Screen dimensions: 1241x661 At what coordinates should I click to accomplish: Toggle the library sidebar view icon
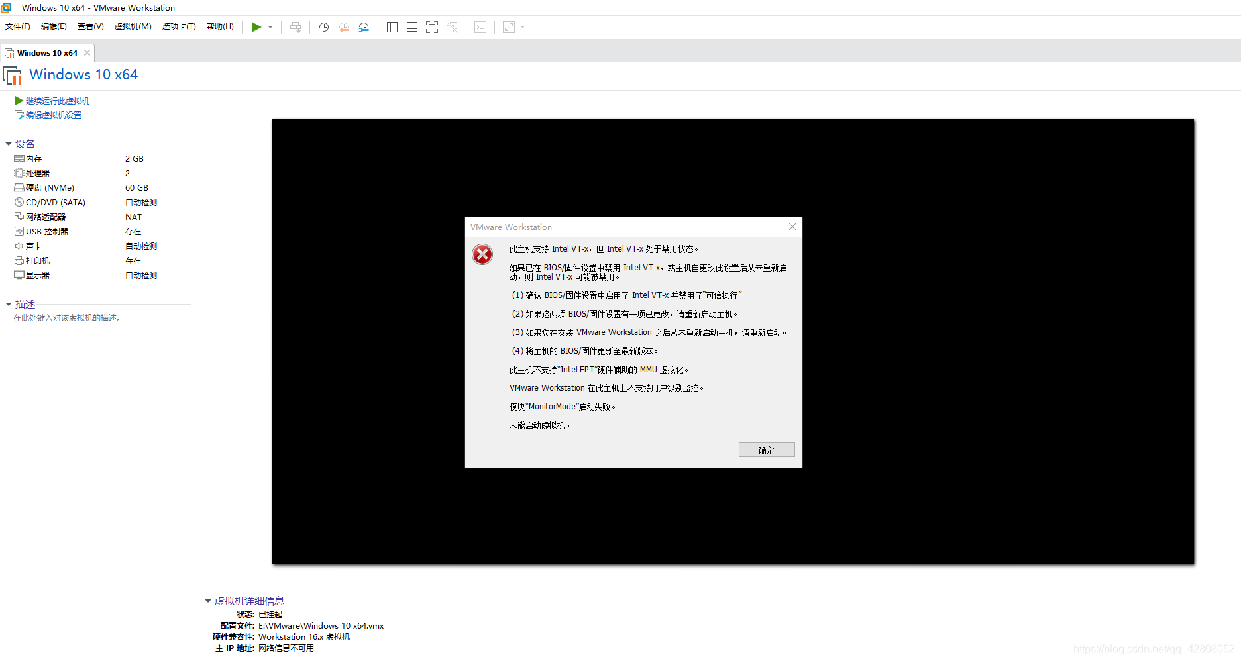pyautogui.click(x=392, y=27)
